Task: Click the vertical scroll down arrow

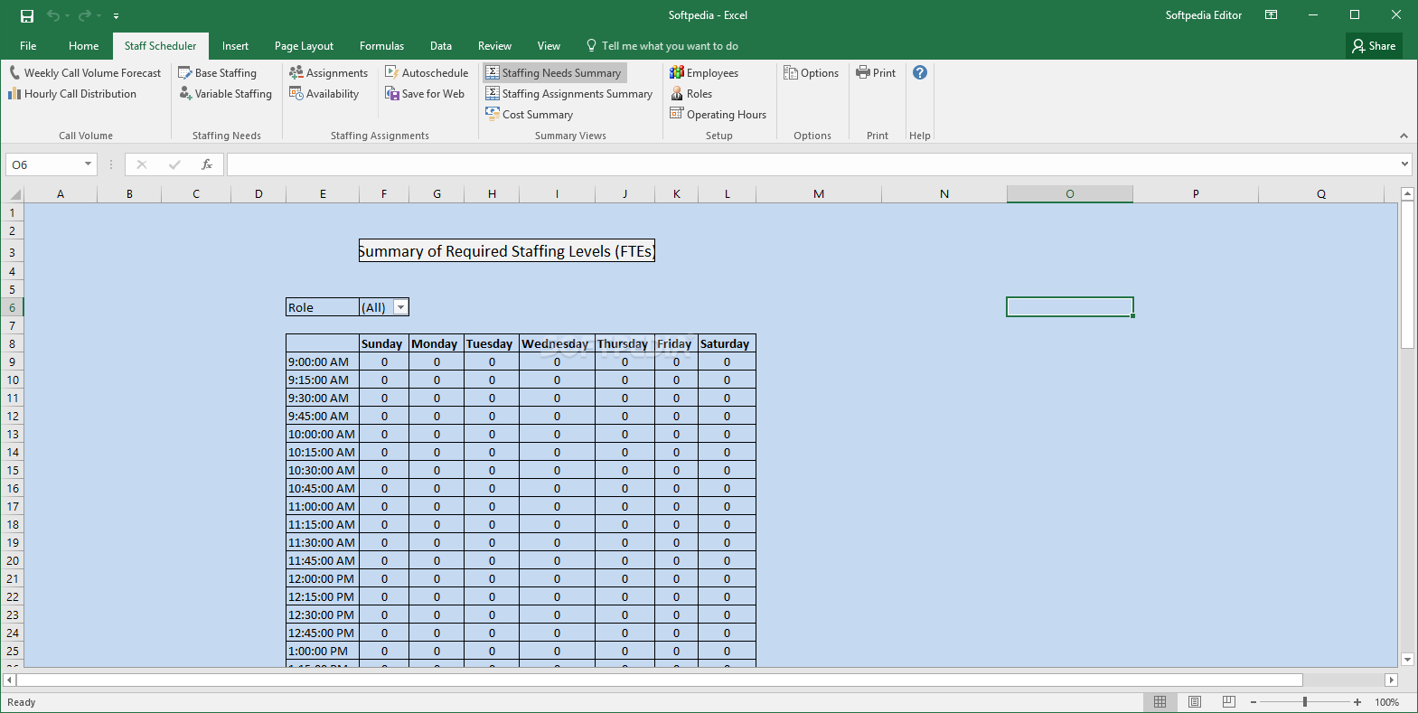Action: [x=1407, y=660]
